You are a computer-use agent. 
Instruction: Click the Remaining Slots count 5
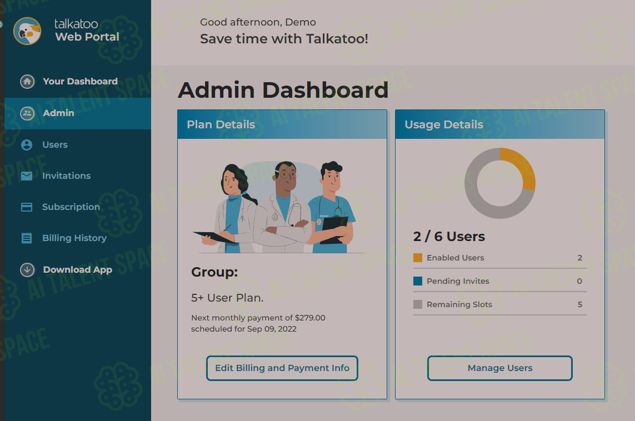[x=579, y=304]
